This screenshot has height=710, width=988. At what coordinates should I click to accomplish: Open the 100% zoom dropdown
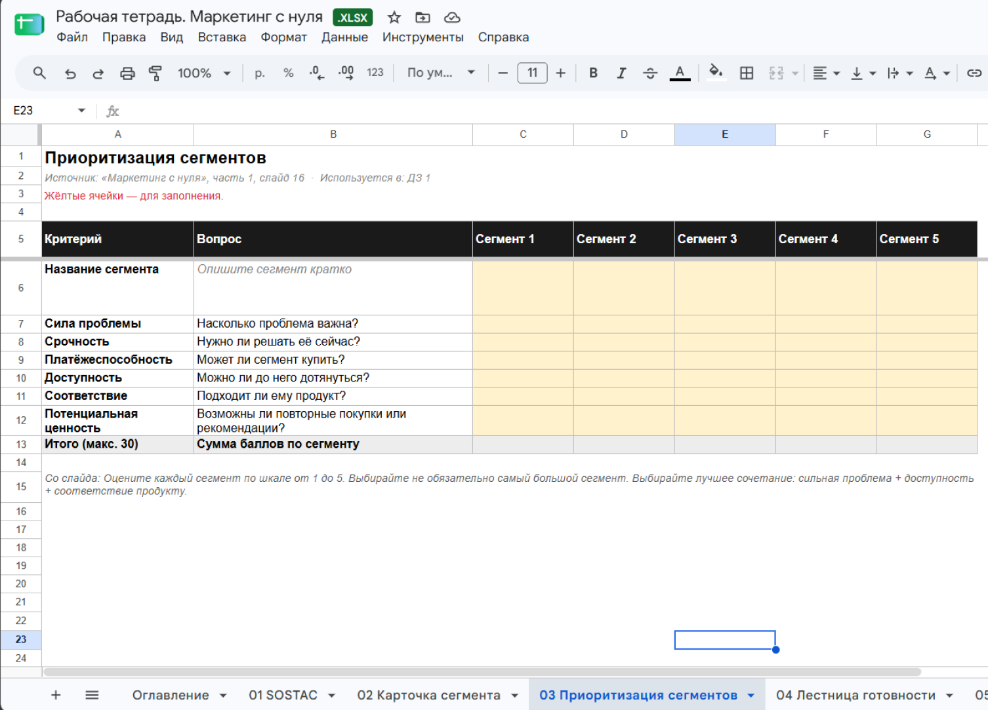pyautogui.click(x=204, y=73)
